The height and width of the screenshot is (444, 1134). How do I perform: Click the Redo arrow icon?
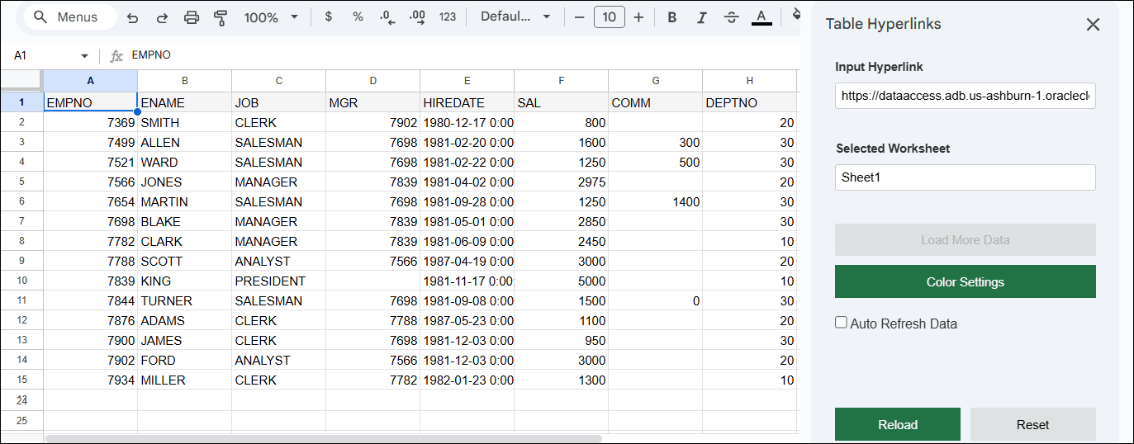[x=162, y=17]
